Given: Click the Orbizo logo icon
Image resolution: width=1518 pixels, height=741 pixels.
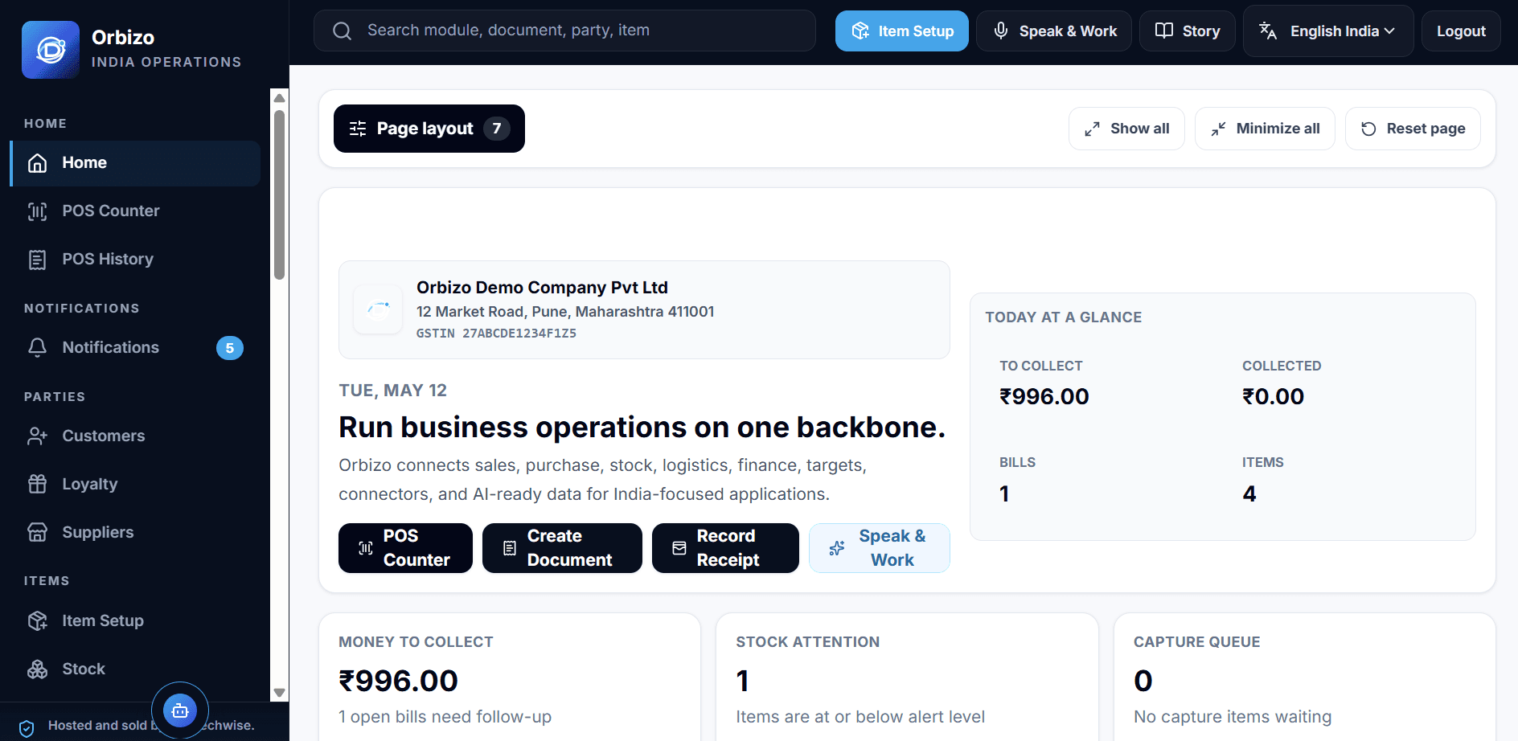Looking at the screenshot, I should coord(51,50).
